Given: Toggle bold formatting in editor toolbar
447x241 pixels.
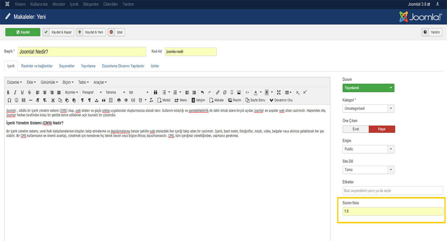Looking at the screenshot, I should click(8, 92).
